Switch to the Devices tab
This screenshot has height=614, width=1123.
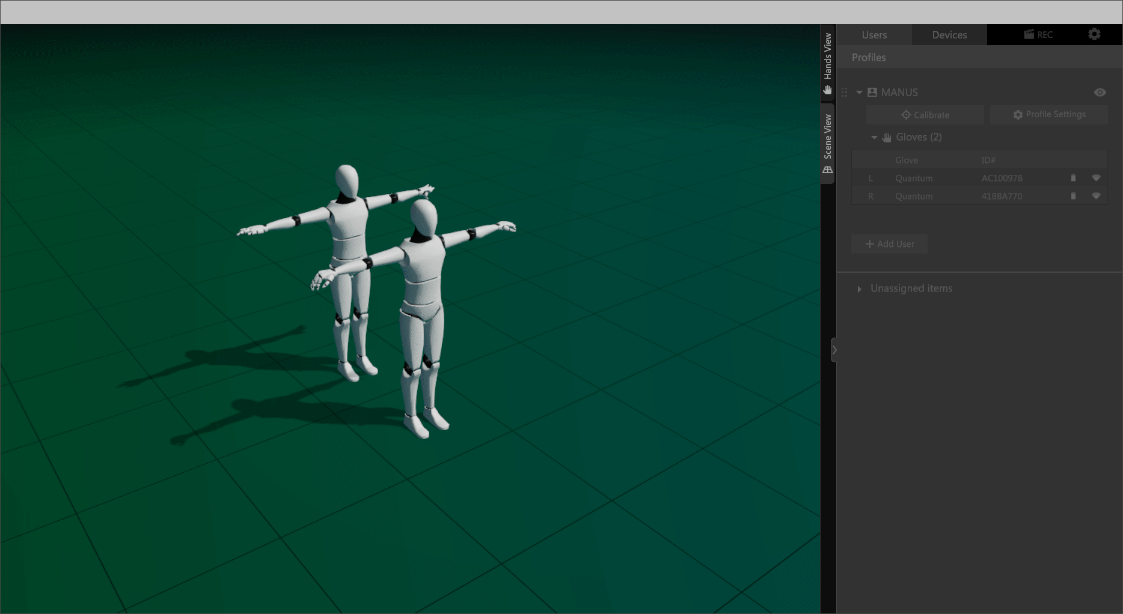coord(949,35)
